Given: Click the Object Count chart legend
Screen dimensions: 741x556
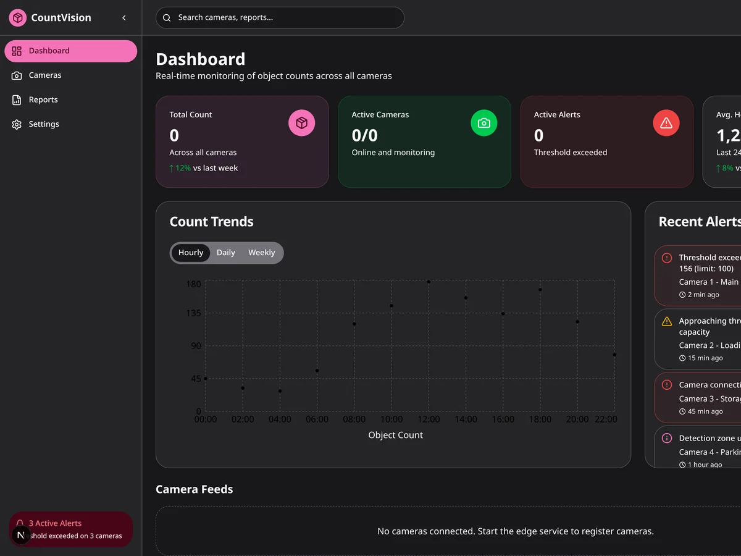Looking at the screenshot, I should pyautogui.click(x=396, y=435).
